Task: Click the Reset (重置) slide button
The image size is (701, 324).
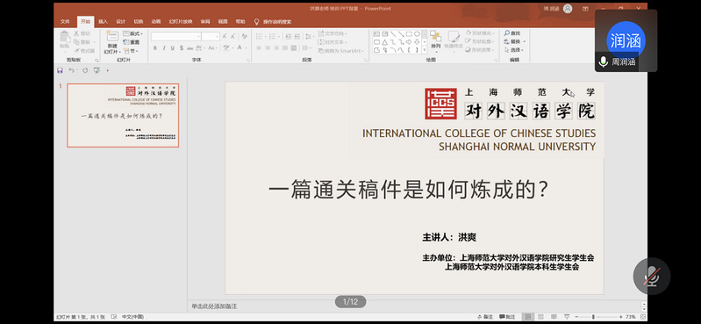Action: click(x=132, y=42)
